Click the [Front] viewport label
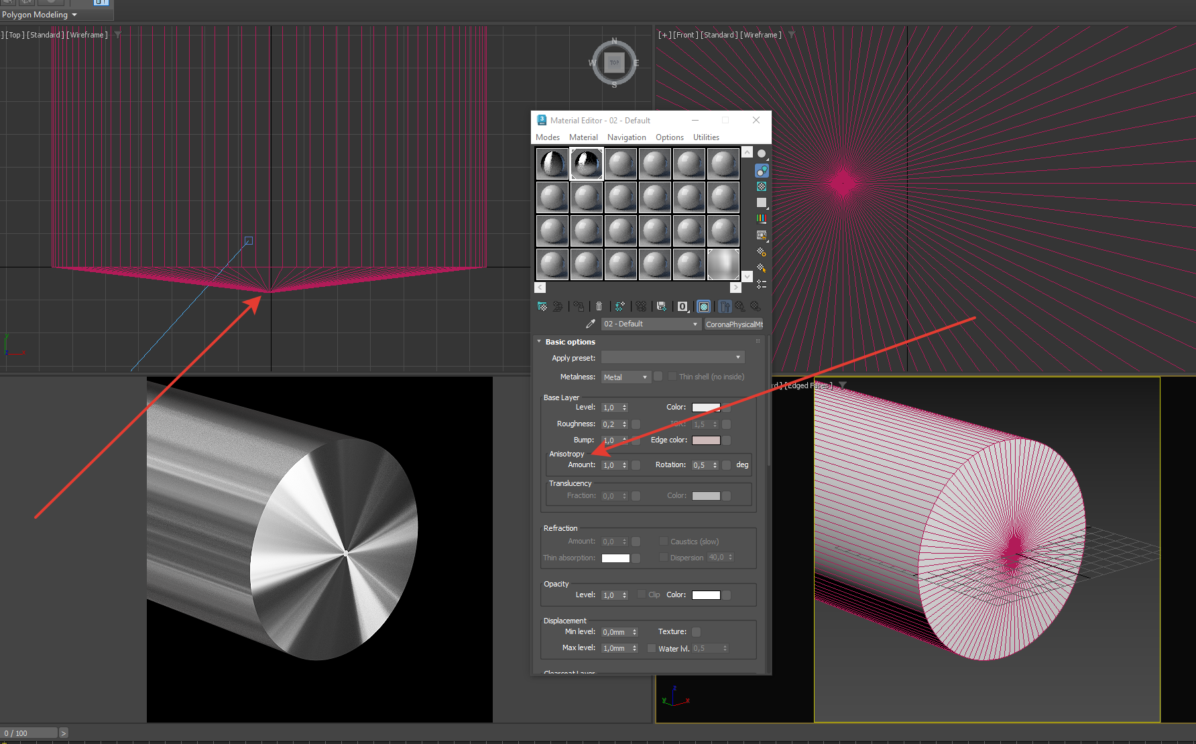The image size is (1196, 744). point(686,35)
